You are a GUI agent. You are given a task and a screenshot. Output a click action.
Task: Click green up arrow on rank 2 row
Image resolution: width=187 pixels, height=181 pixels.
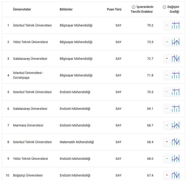pyautogui.click(x=167, y=42)
